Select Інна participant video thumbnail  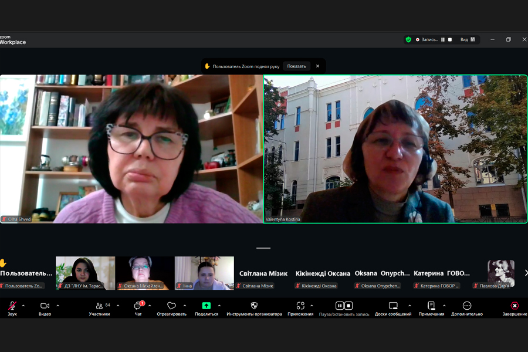(x=204, y=273)
